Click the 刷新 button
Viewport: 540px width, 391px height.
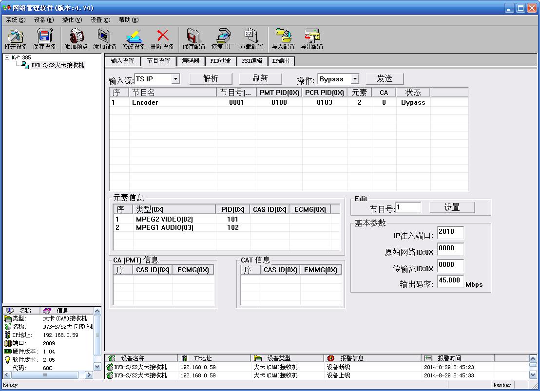point(260,79)
